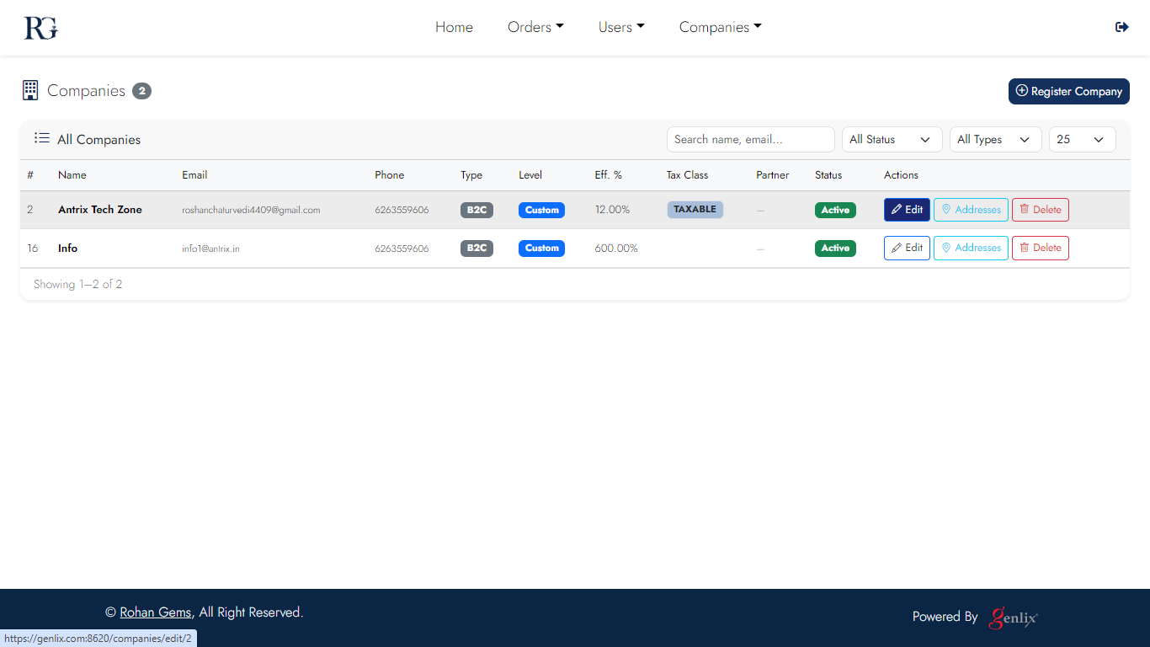
Task: Edit the Antrix Tech Zone company
Action: (907, 210)
